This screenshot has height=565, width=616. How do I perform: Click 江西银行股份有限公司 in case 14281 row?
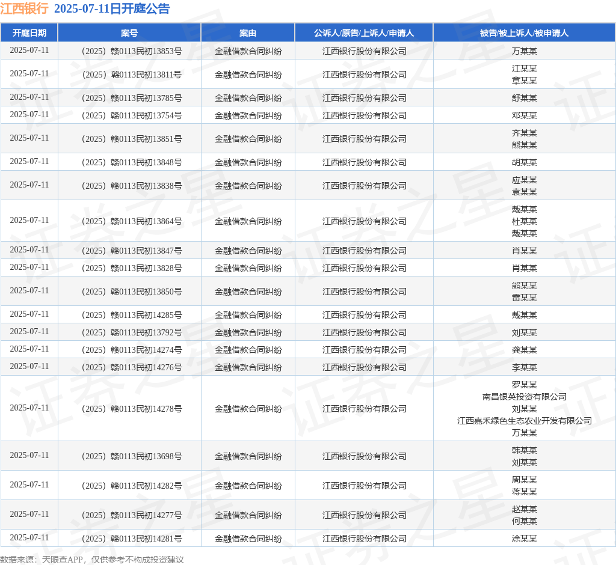coord(364,539)
